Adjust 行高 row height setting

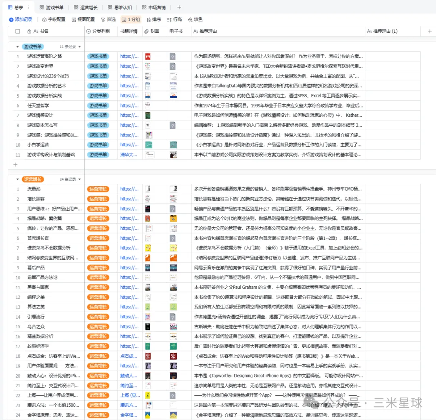(x=174, y=19)
